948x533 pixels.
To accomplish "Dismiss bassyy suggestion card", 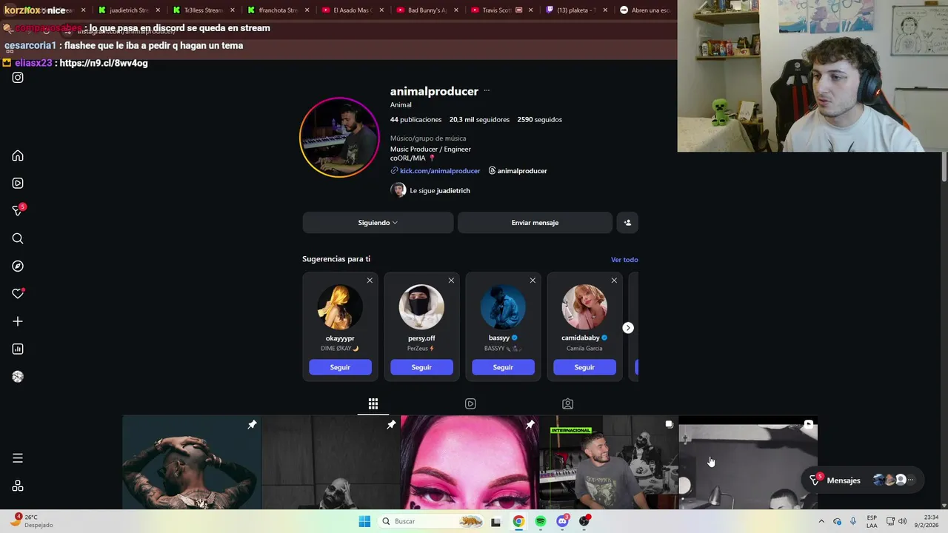I will pos(533,280).
